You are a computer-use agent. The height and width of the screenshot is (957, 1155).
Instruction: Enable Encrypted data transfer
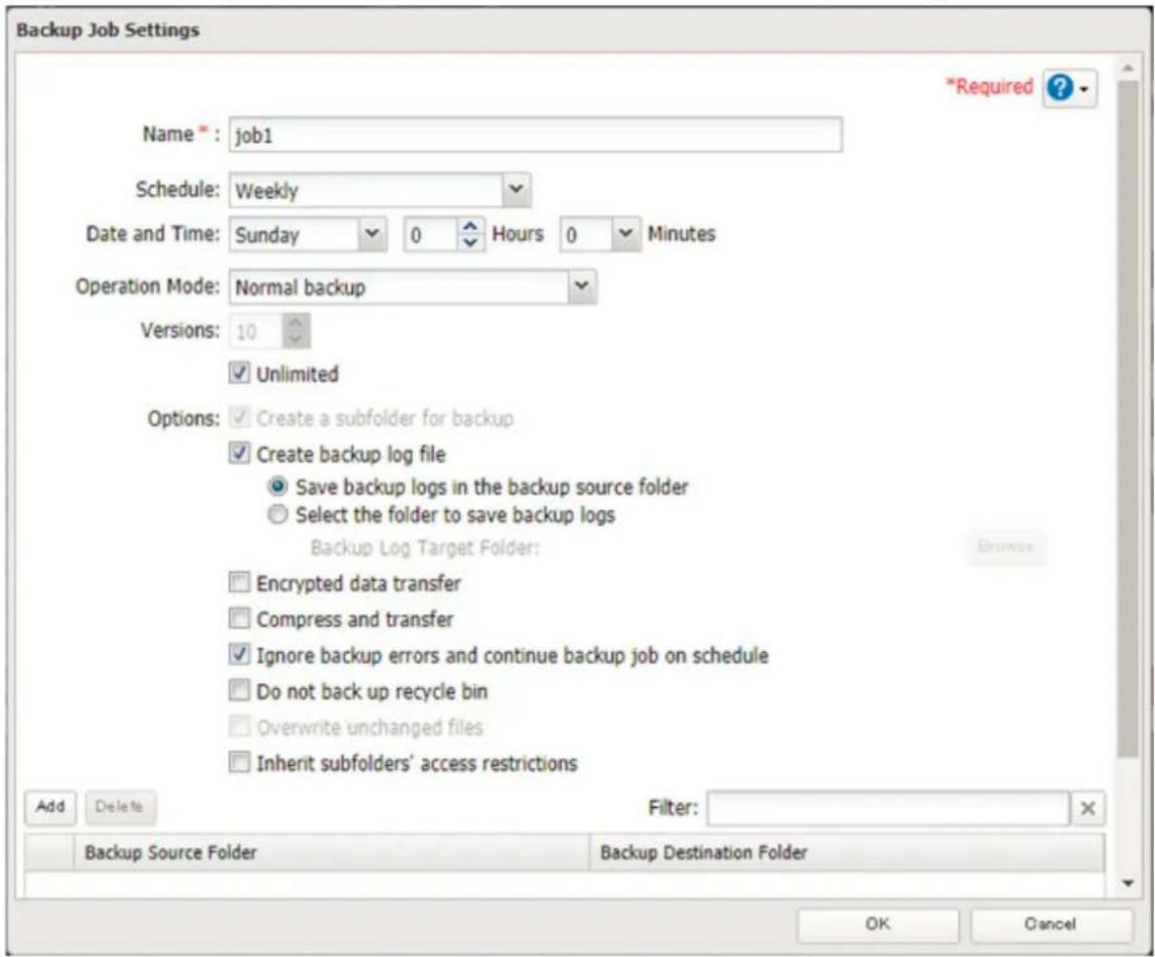click(x=239, y=583)
